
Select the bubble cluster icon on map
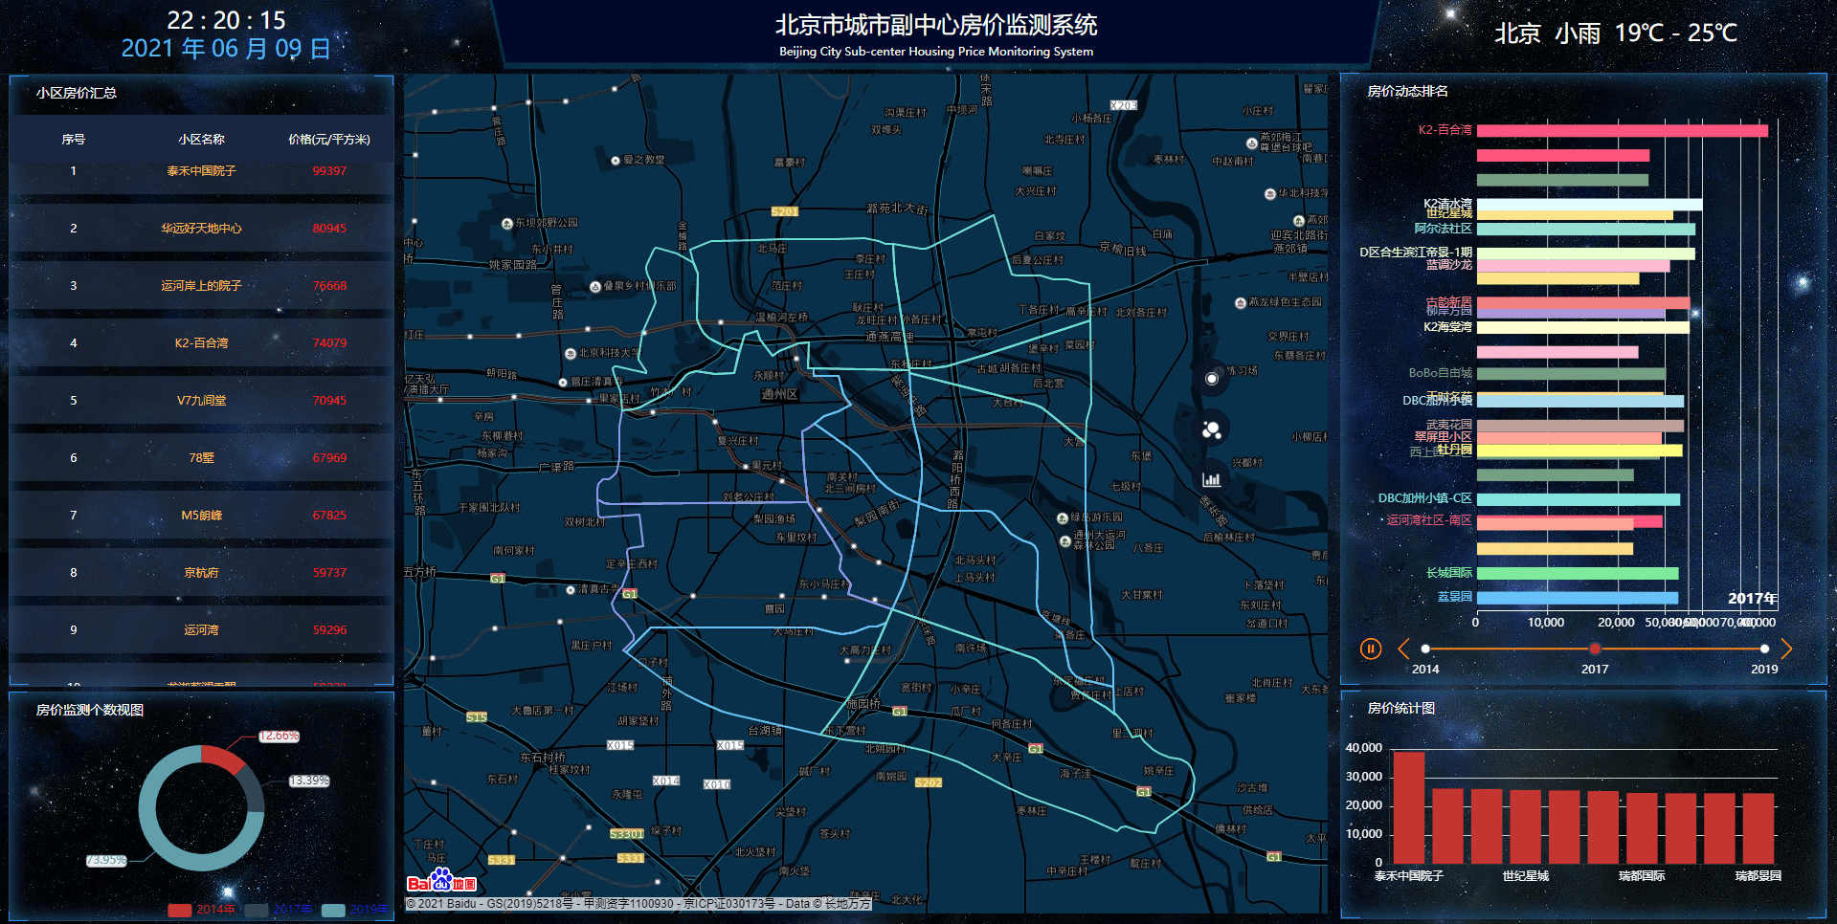tap(1212, 429)
